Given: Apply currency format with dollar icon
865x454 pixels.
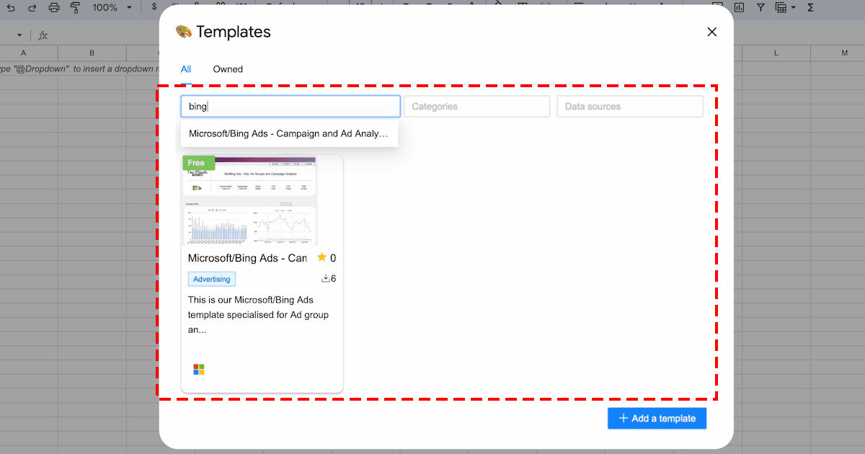Looking at the screenshot, I should coord(154,7).
